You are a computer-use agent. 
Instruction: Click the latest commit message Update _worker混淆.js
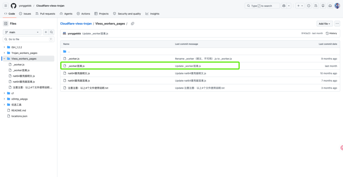pyautogui.click(x=95, y=33)
